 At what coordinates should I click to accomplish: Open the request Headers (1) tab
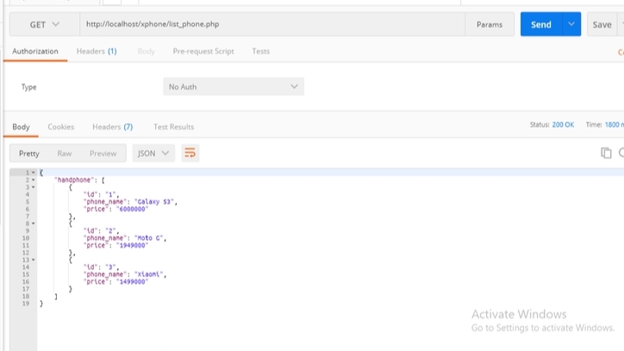97,52
